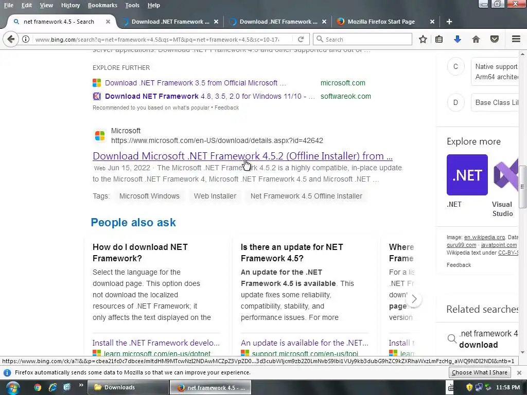Go back with the Firefox back arrow
527x395 pixels.
[11, 39]
